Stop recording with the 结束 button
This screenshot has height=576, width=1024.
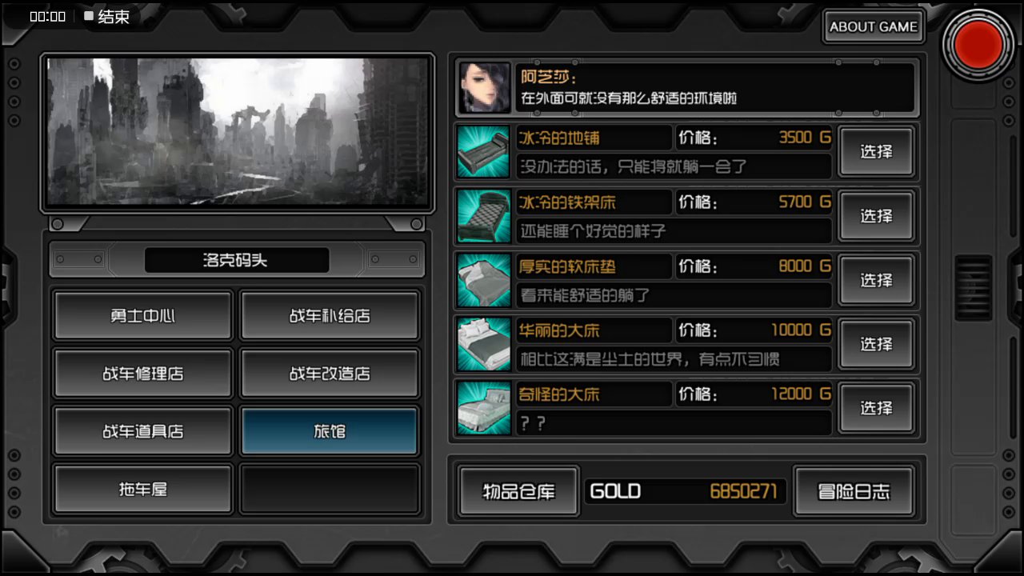(x=106, y=17)
